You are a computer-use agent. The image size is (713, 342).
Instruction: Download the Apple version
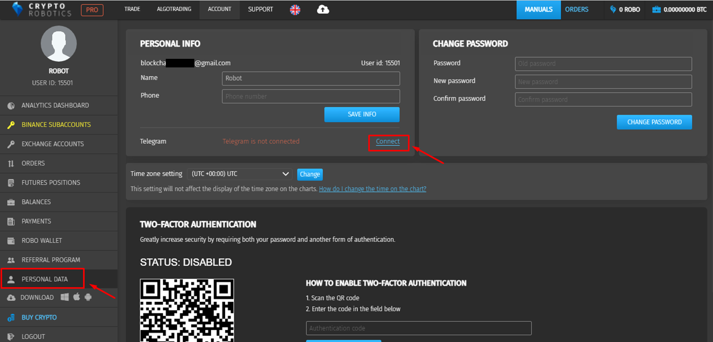click(x=77, y=297)
